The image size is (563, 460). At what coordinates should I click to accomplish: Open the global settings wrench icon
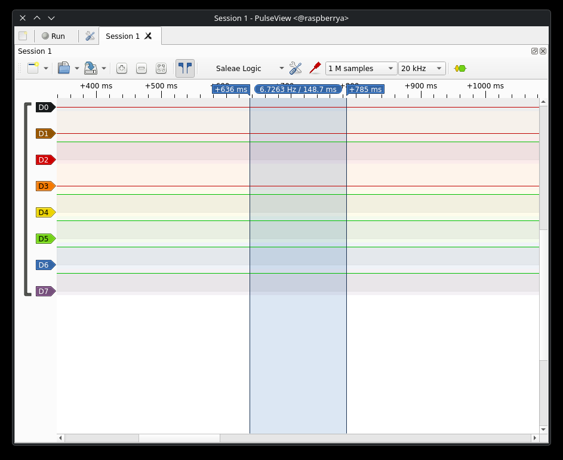[x=90, y=36]
